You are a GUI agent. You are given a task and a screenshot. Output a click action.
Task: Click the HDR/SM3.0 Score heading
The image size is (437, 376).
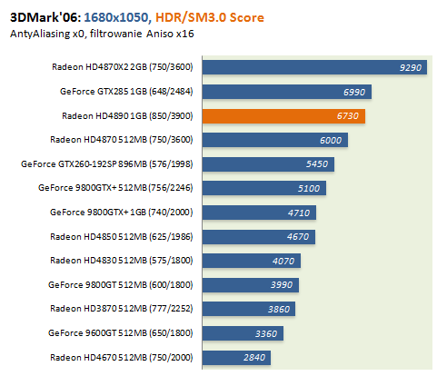coord(210,17)
